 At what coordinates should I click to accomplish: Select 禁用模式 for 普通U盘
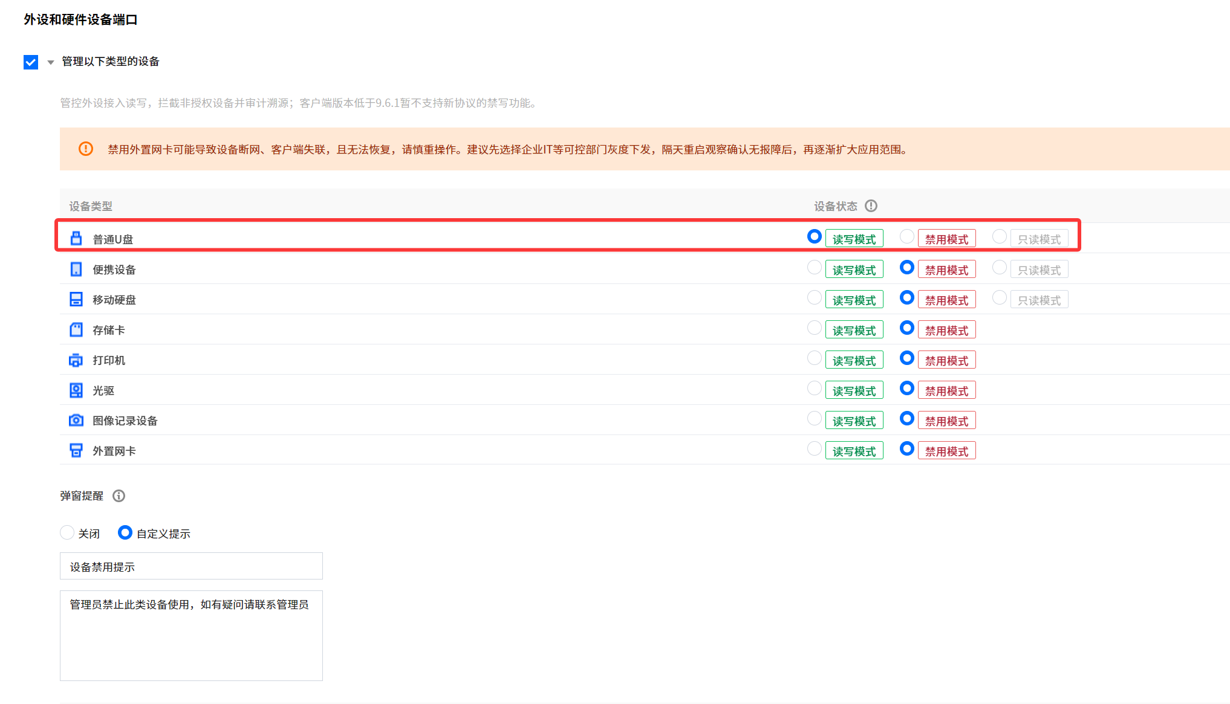907,237
